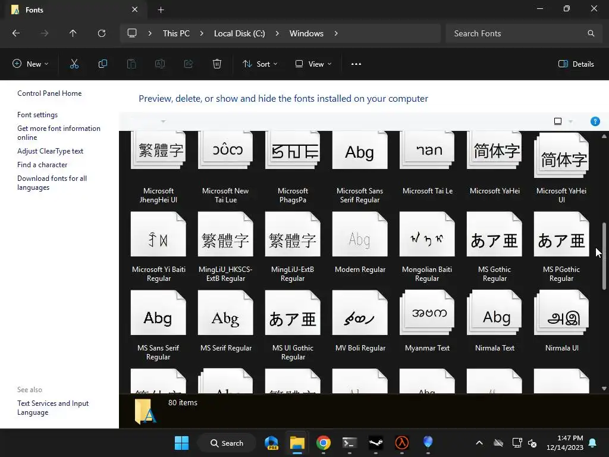Toggle the Details pane
Viewport: 609px width, 457px height.
(x=576, y=64)
